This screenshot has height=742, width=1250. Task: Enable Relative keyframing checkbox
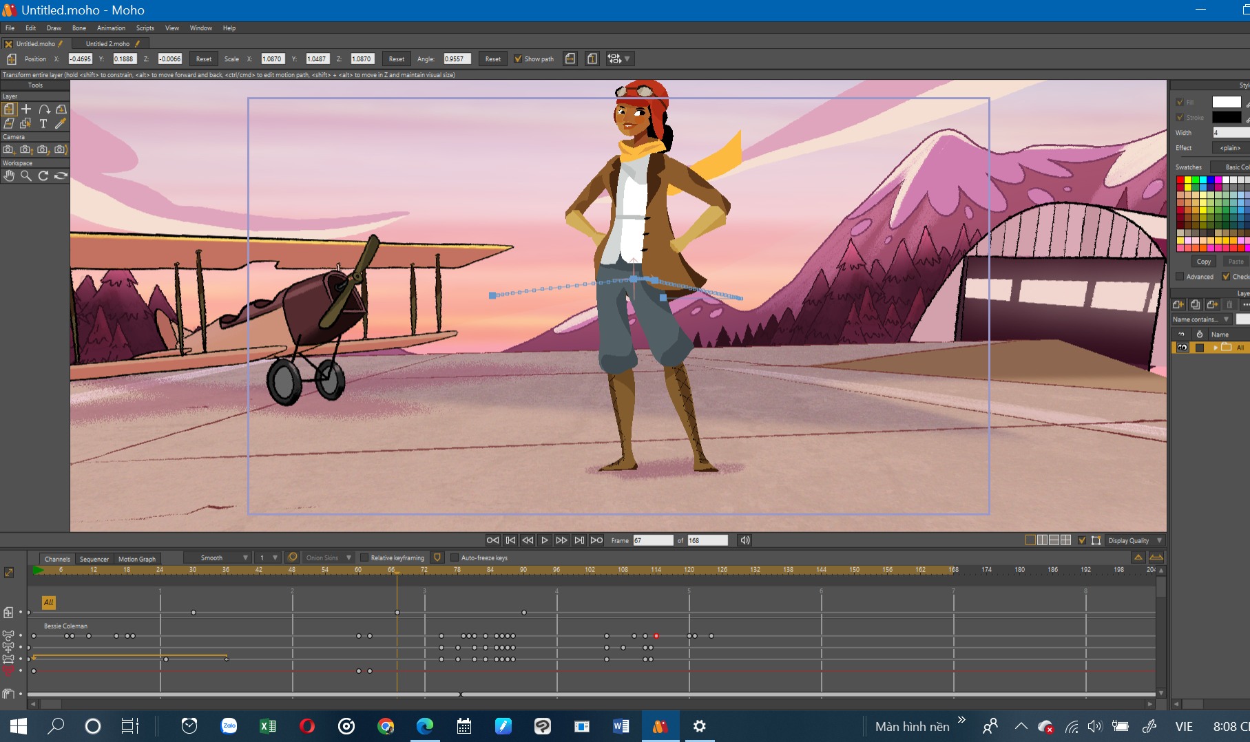pyautogui.click(x=364, y=558)
